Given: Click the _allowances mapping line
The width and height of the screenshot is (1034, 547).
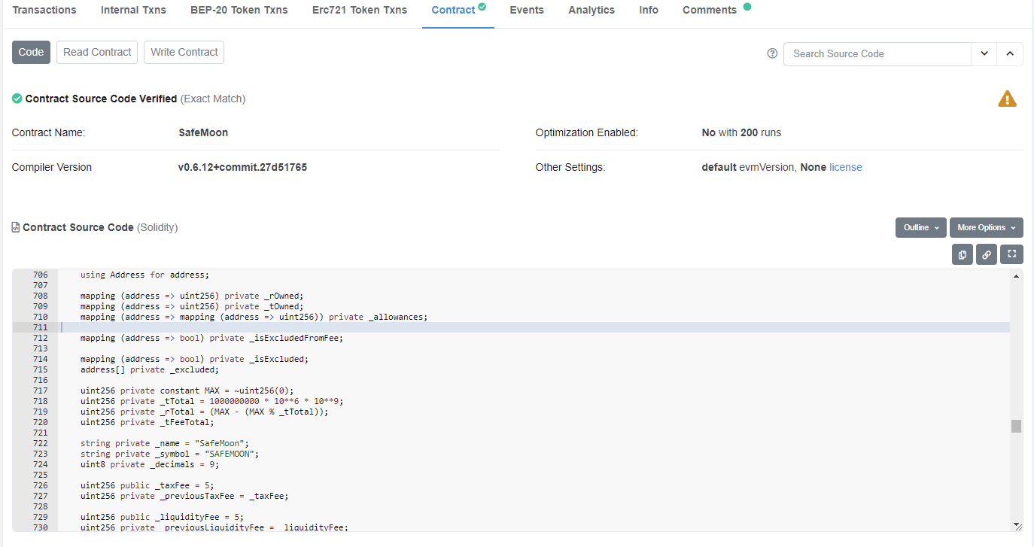Looking at the screenshot, I should (254, 317).
